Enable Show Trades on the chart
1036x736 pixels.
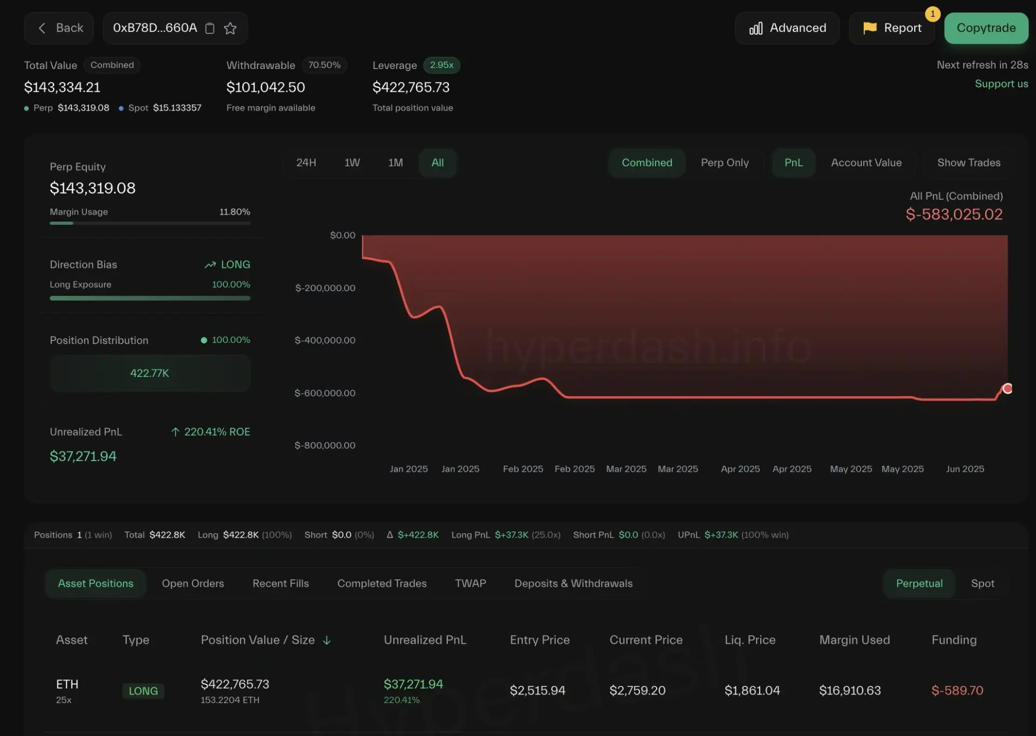[x=968, y=163]
